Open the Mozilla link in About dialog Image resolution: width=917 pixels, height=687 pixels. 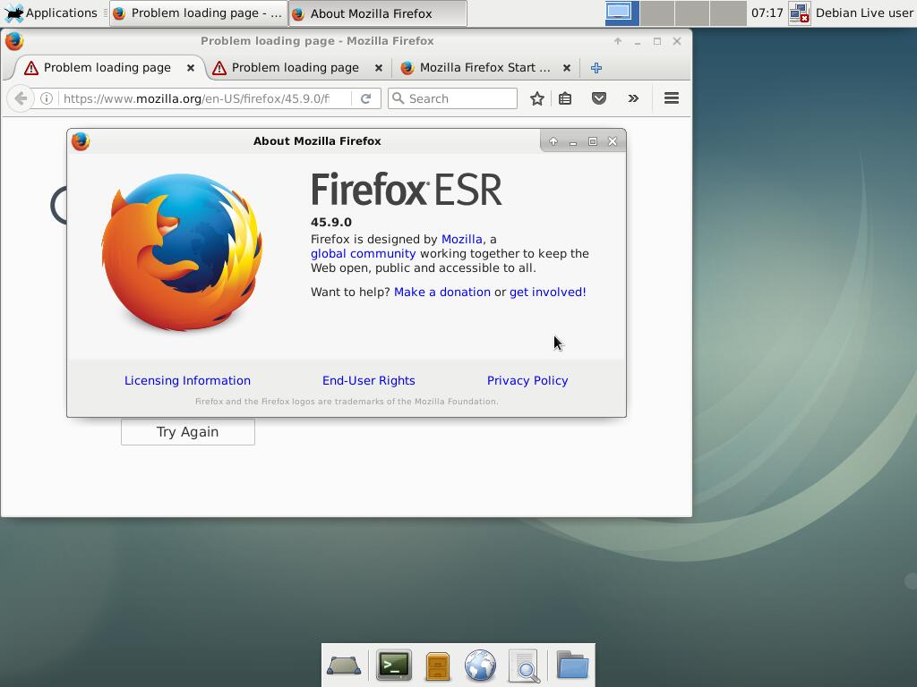click(x=461, y=239)
